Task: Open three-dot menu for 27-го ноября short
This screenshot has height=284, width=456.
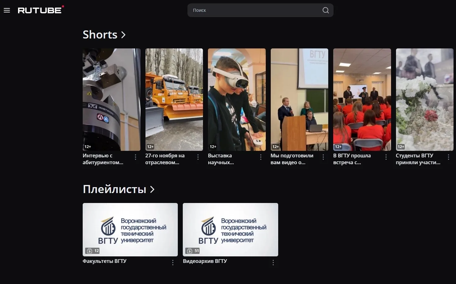Action: click(198, 157)
